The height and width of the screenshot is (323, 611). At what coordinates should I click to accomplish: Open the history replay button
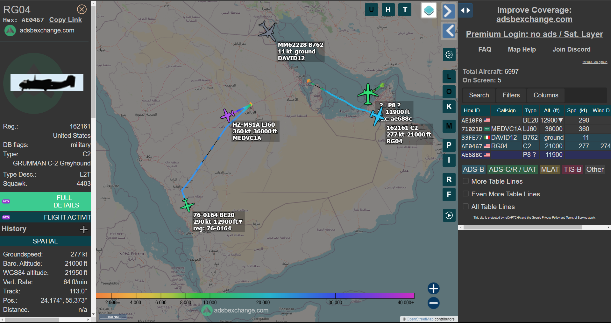[x=449, y=215]
